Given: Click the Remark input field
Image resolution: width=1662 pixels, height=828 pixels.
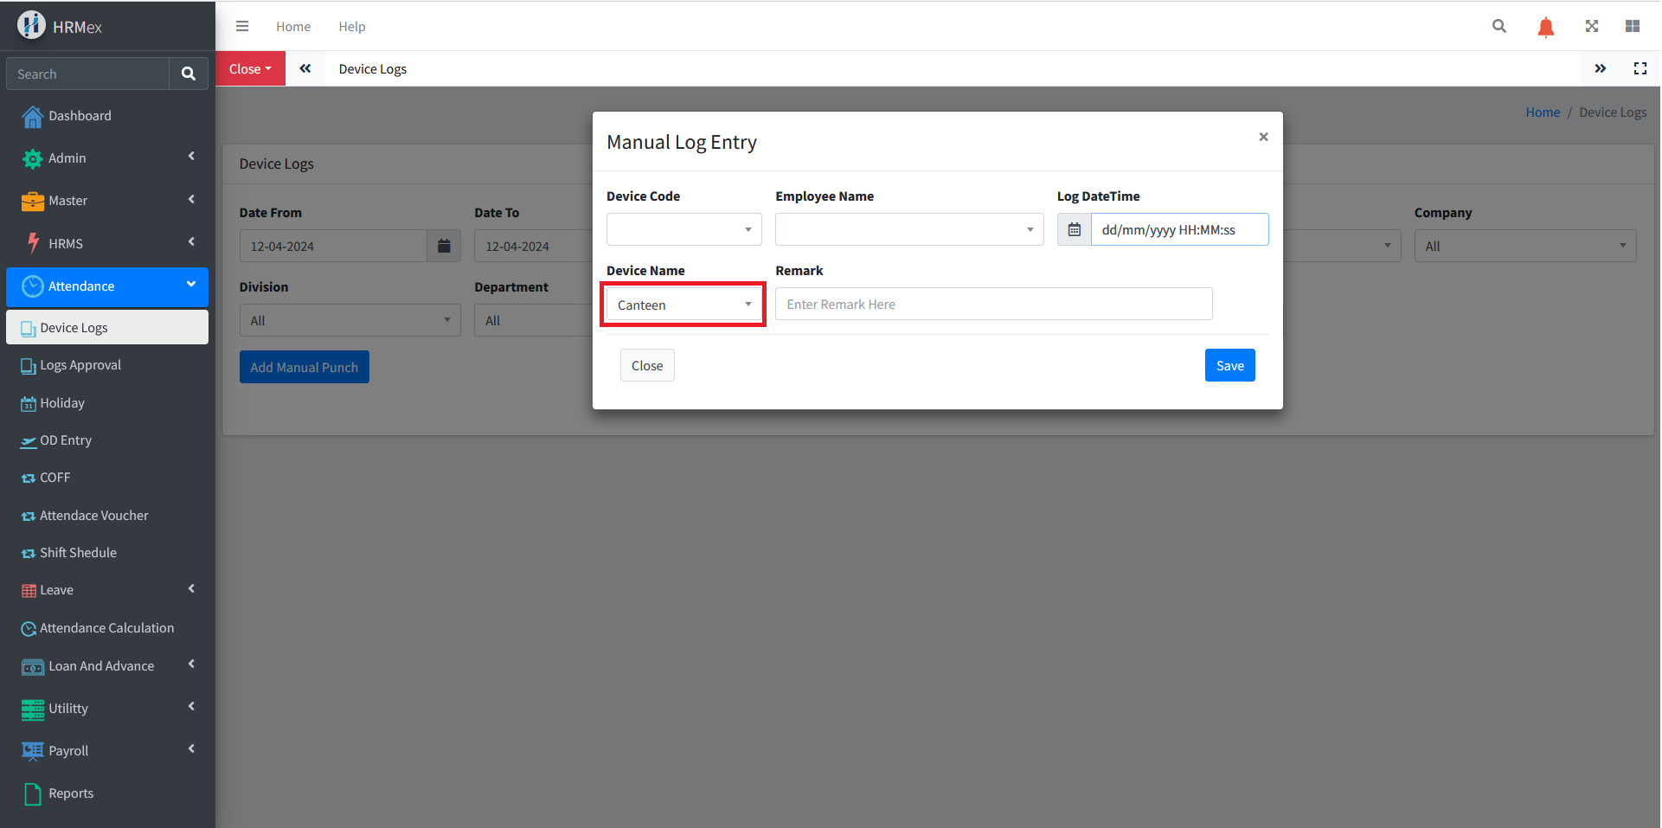Looking at the screenshot, I should (x=993, y=305).
